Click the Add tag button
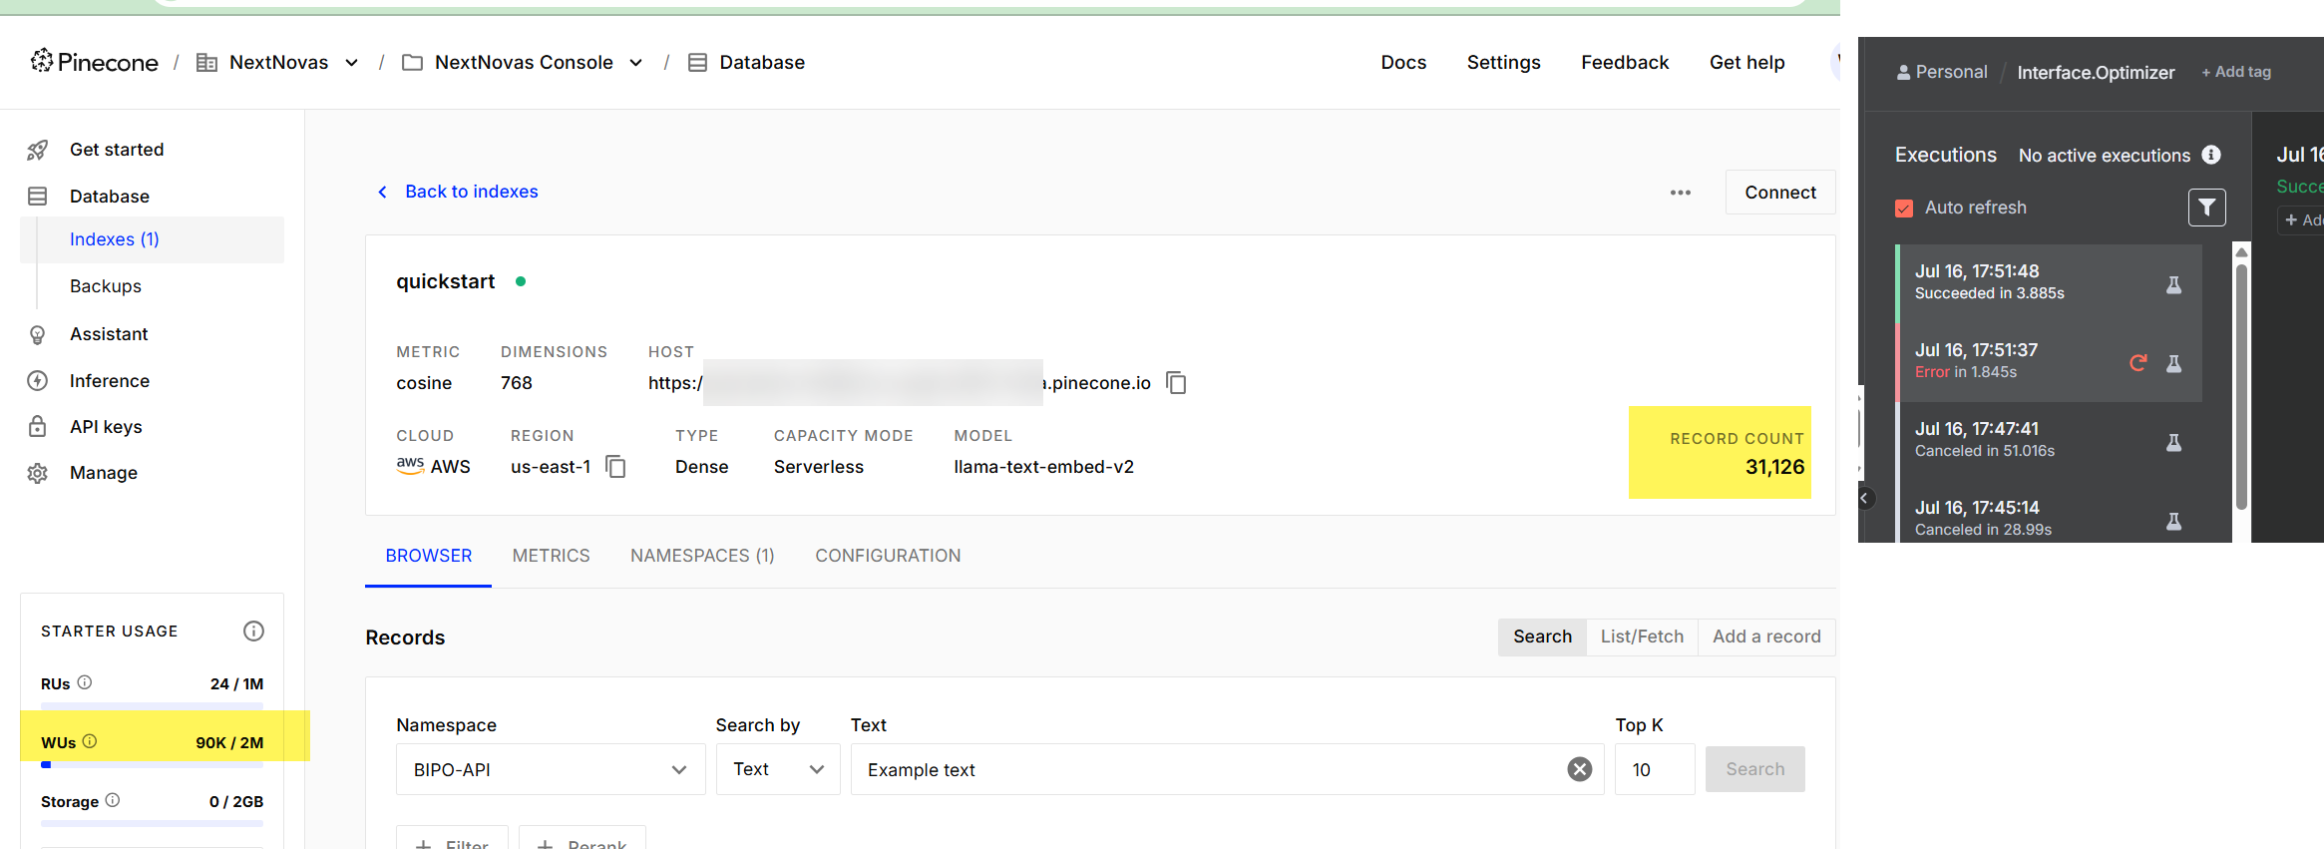The height and width of the screenshot is (849, 2324). [2236, 72]
